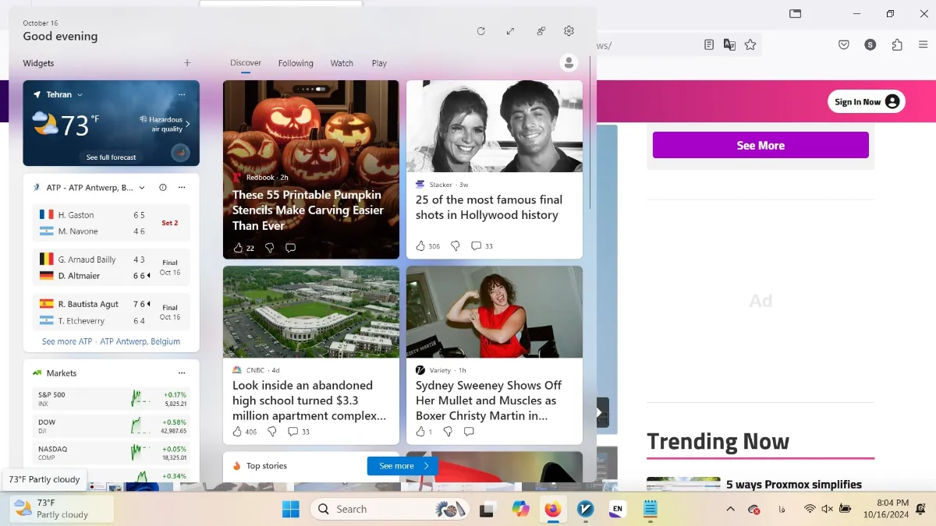Expand hazardous air quality details arrow
Screen dimensions: 936x526
coord(187,124)
